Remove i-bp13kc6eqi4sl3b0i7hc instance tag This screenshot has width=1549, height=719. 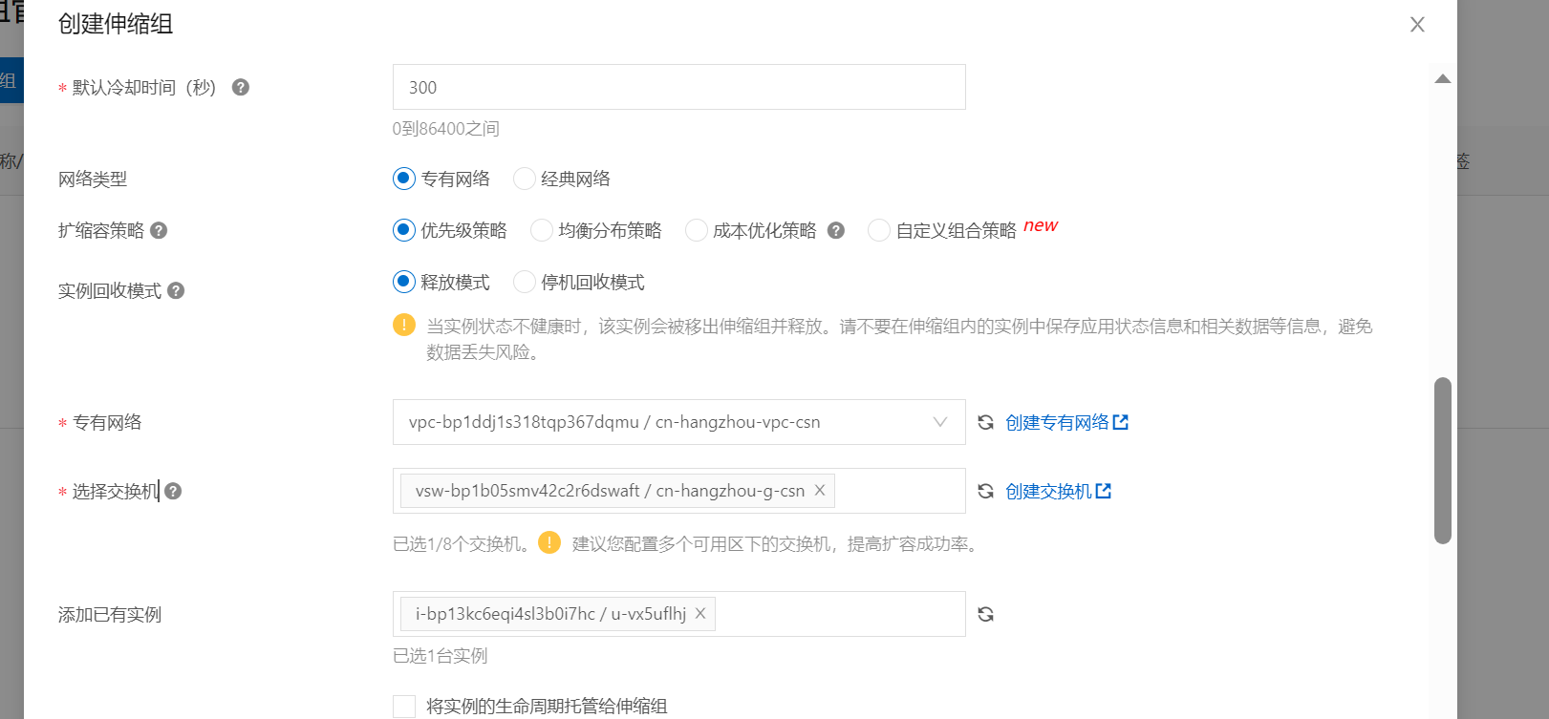coord(700,614)
